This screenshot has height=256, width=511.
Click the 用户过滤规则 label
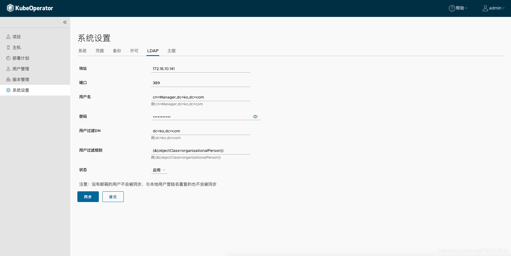pos(91,150)
